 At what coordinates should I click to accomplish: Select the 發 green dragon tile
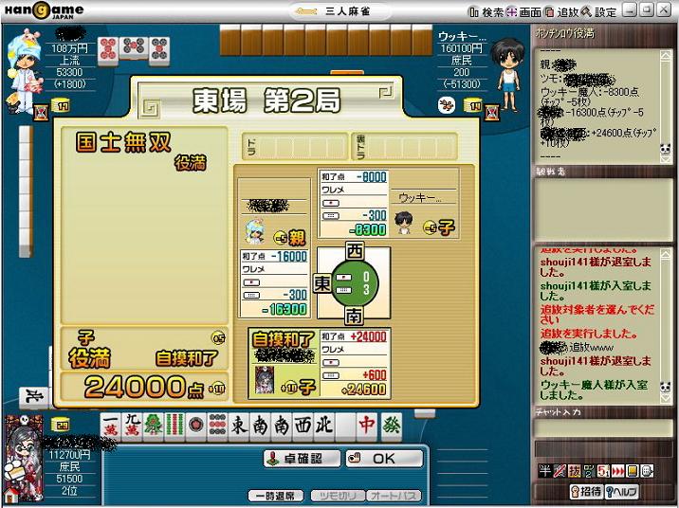391,427
